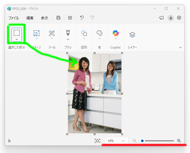Click the Image resize icon
Screen dimensions: 190x153
pos(36,33)
